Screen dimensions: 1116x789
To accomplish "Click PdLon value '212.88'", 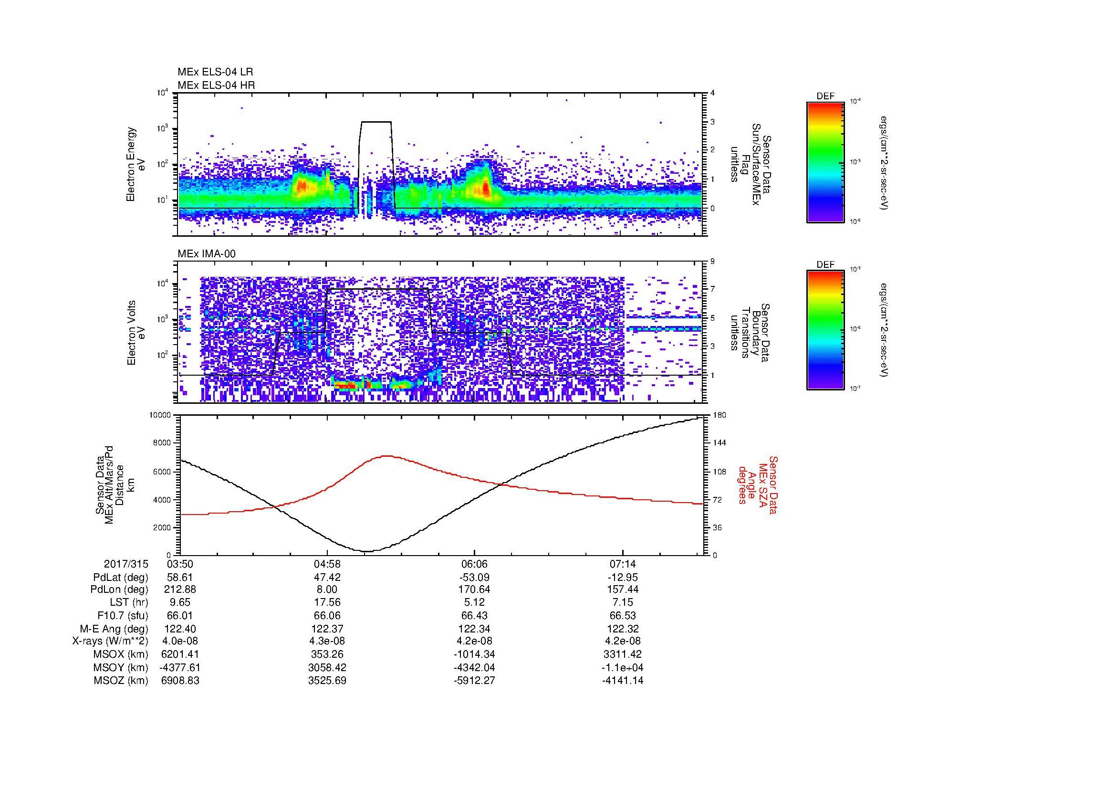I will [x=180, y=589].
